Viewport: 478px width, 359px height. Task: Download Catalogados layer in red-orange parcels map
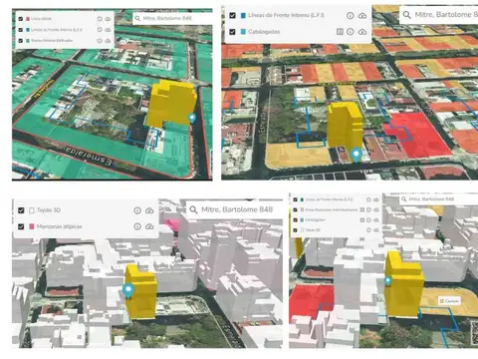pyautogui.click(x=362, y=32)
